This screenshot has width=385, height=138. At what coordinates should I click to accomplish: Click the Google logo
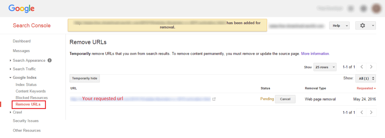(22, 8)
